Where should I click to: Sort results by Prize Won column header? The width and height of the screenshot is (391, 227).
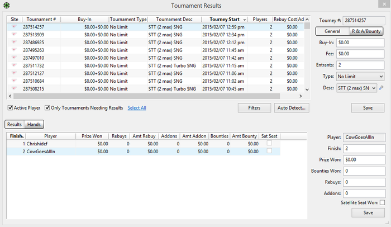coord(92,136)
